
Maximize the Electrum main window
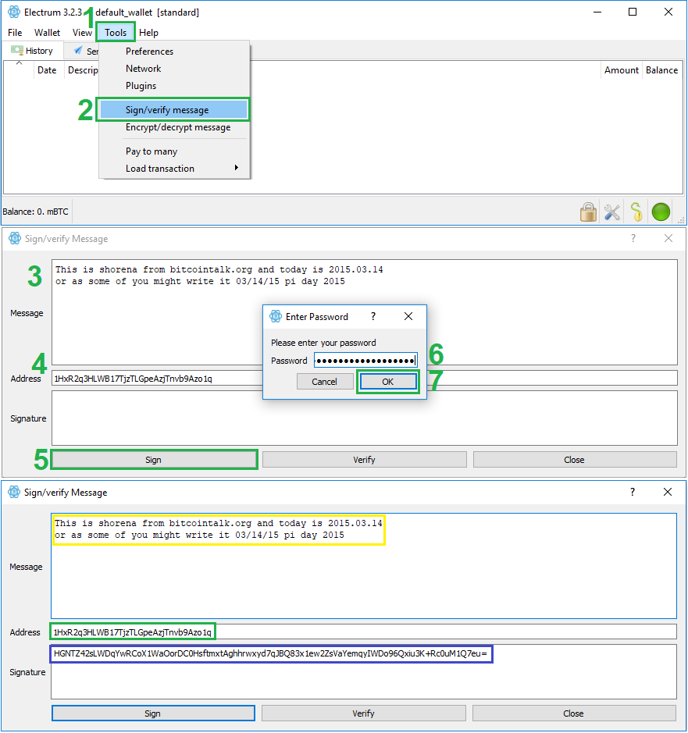point(633,12)
